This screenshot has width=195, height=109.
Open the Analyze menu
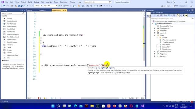click(x=49, y=2)
